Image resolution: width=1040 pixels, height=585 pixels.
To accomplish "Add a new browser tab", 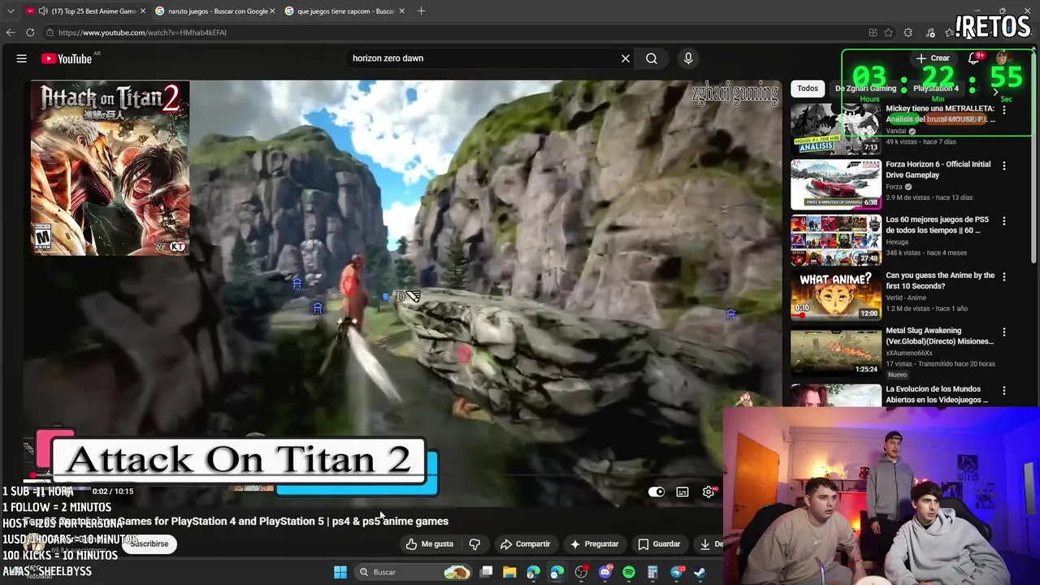I will [x=421, y=11].
